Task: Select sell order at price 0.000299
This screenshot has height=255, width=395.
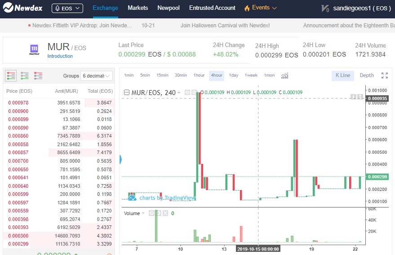Action: pyautogui.click(x=59, y=244)
